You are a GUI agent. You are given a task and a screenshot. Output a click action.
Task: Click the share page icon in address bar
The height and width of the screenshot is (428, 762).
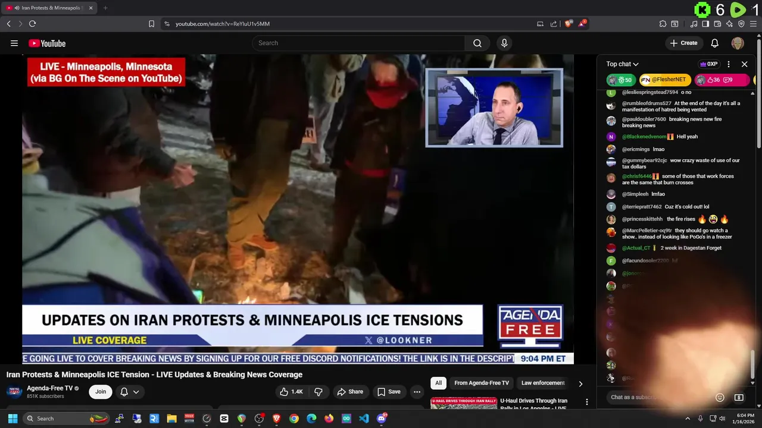click(x=554, y=24)
